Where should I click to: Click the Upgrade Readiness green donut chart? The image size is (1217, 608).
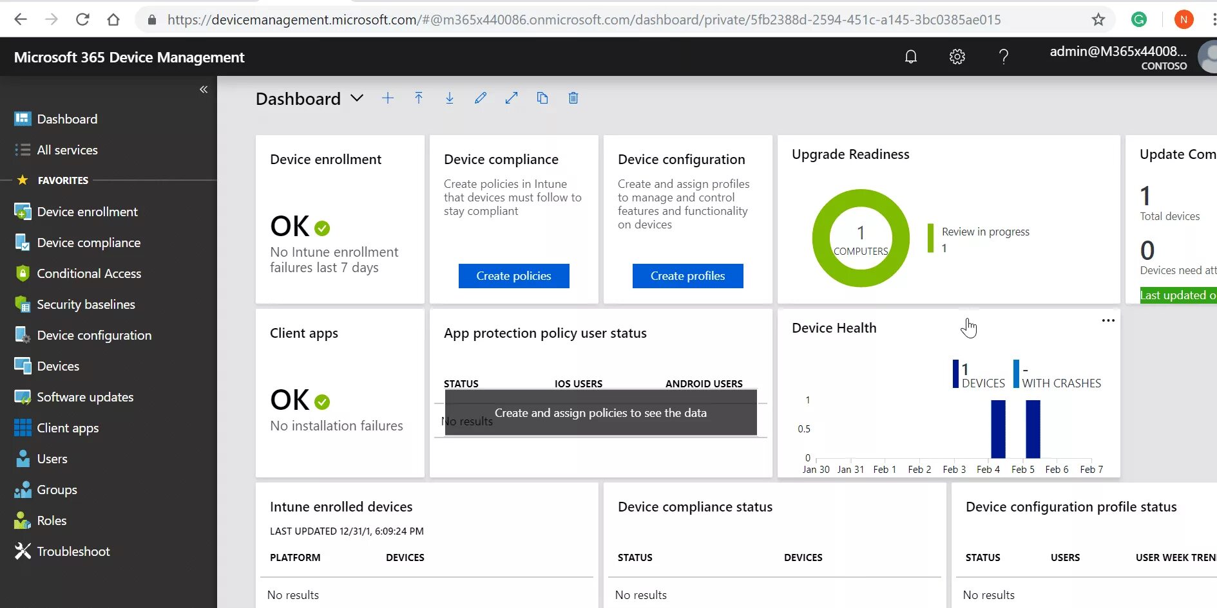[861, 238]
